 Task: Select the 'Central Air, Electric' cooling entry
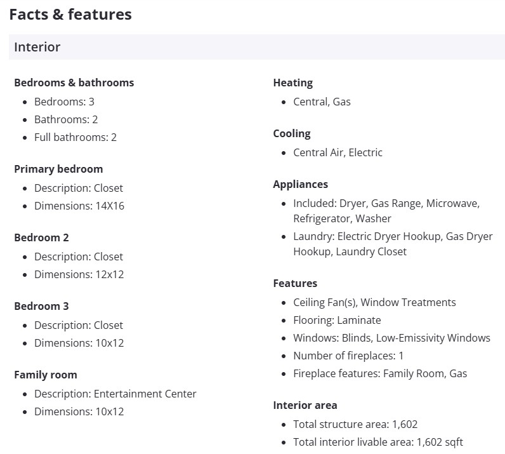coord(338,152)
